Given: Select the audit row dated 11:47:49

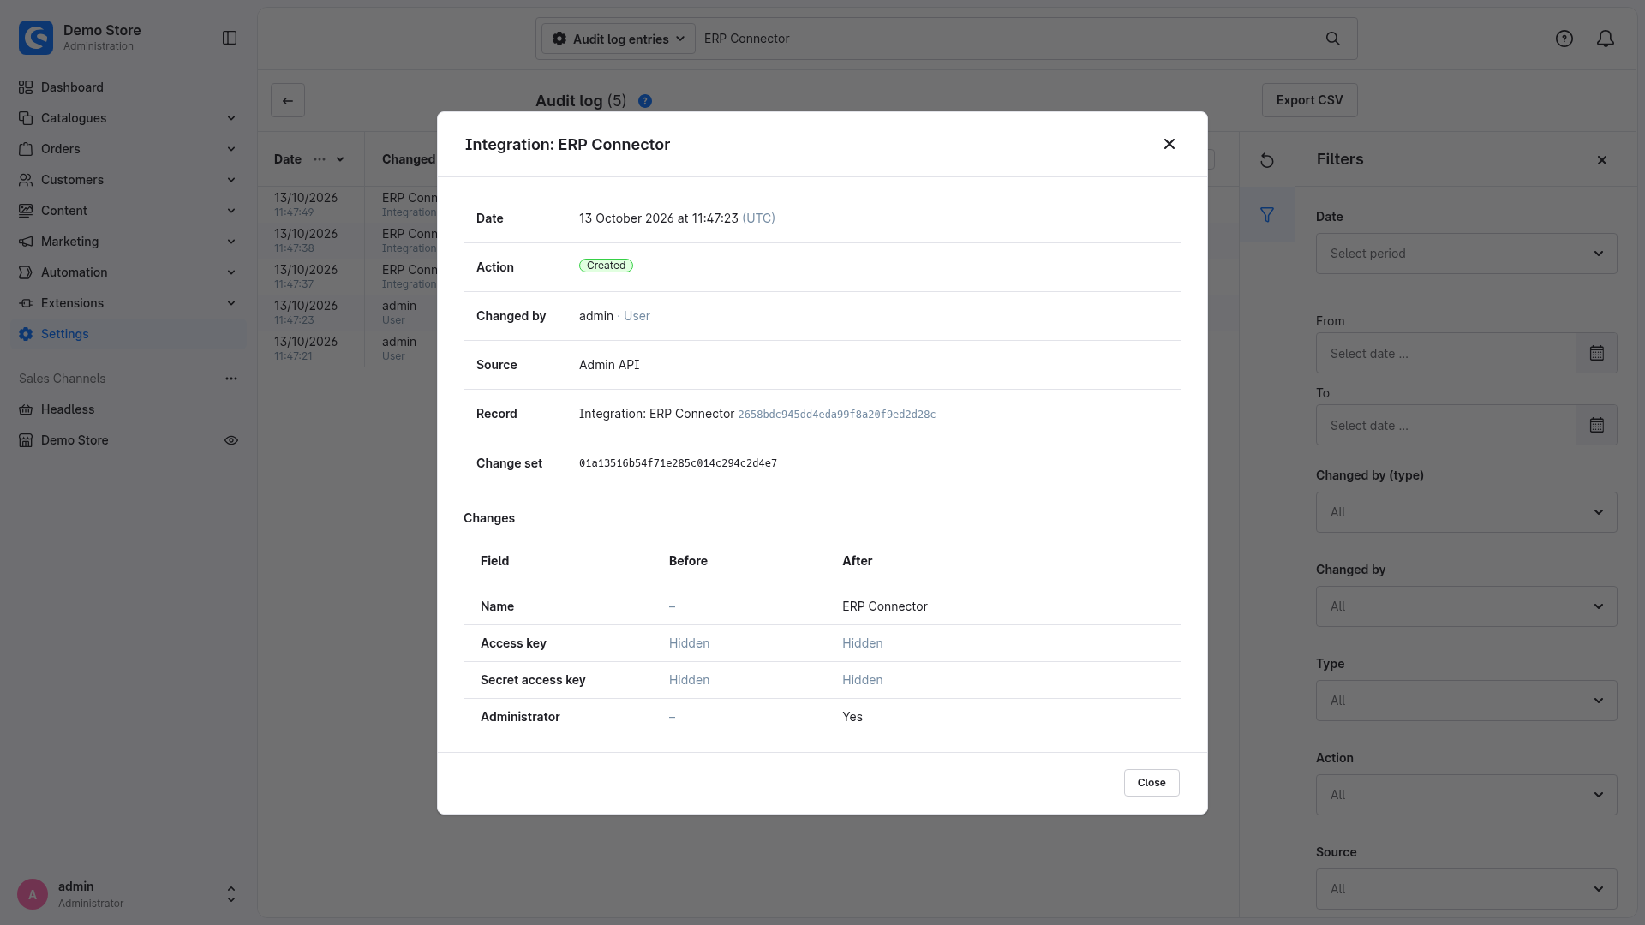Looking at the screenshot, I should pos(348,205).
